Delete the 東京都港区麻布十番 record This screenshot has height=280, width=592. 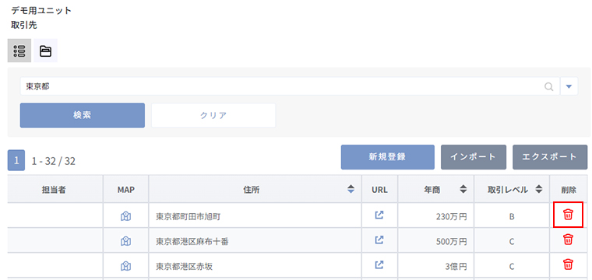[568, 240]
